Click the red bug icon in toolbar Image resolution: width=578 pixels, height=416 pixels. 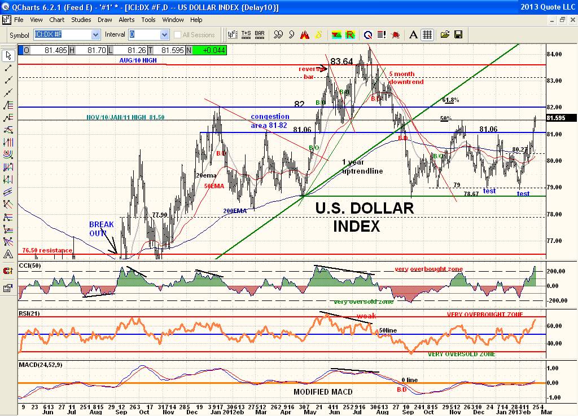coord(396,34)
